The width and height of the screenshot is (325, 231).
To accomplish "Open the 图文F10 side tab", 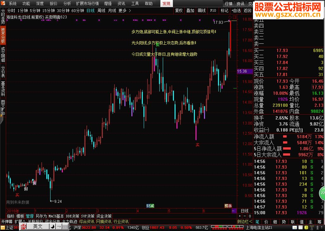I will point(3,108).
